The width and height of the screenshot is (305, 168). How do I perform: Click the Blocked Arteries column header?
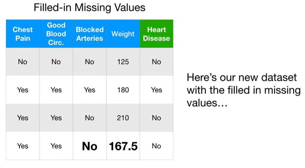pos(90,34)
